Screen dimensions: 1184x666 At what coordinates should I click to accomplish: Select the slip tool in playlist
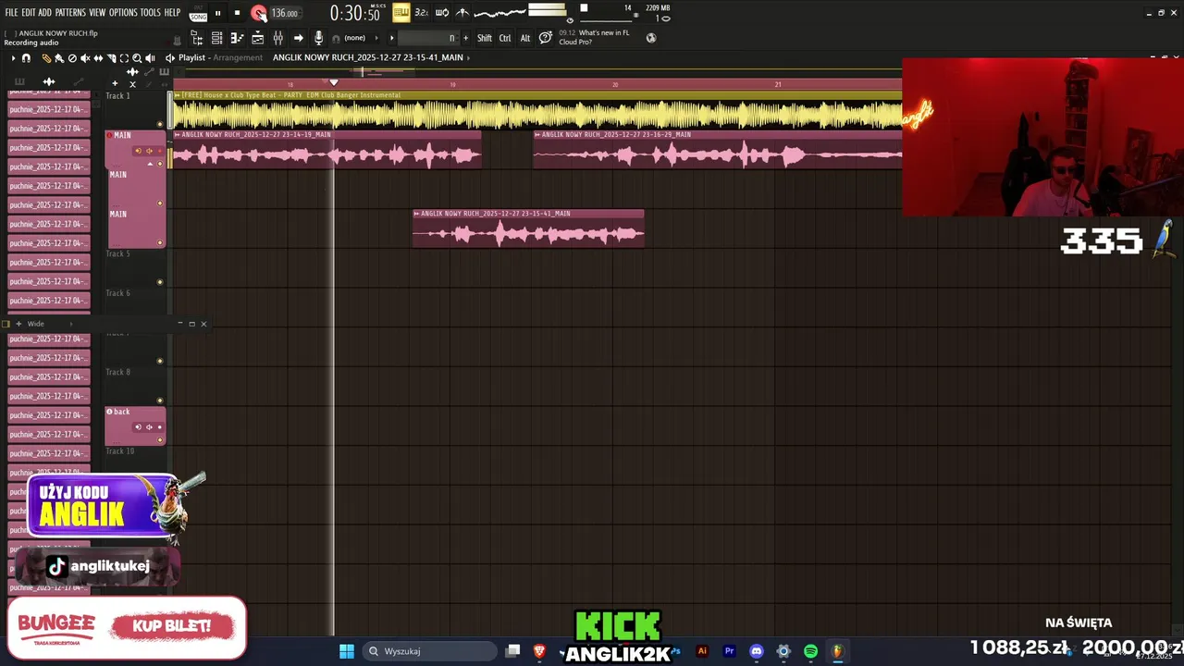(x=98, y=58)
